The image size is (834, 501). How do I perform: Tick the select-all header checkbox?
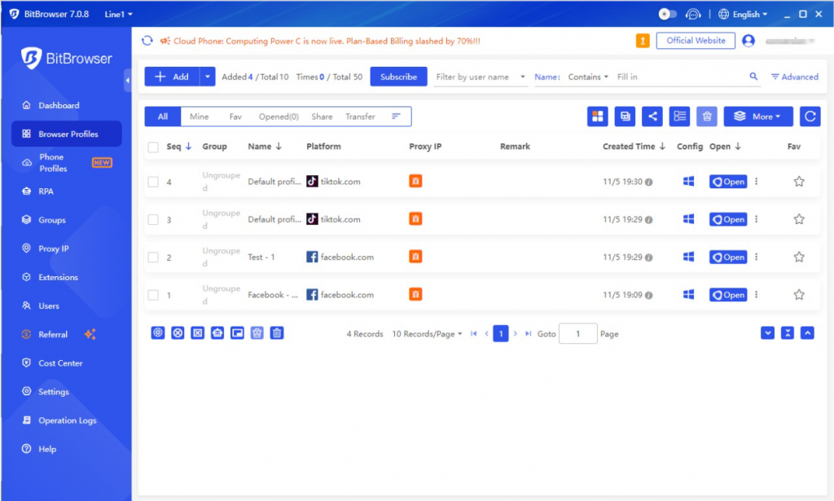(x=153, y=147)
